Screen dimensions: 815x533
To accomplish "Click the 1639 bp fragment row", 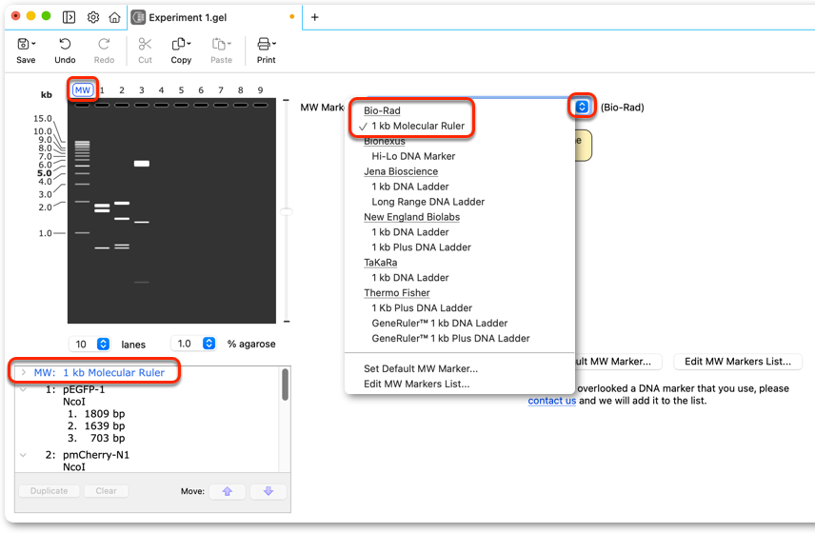I will coord(97,426).
